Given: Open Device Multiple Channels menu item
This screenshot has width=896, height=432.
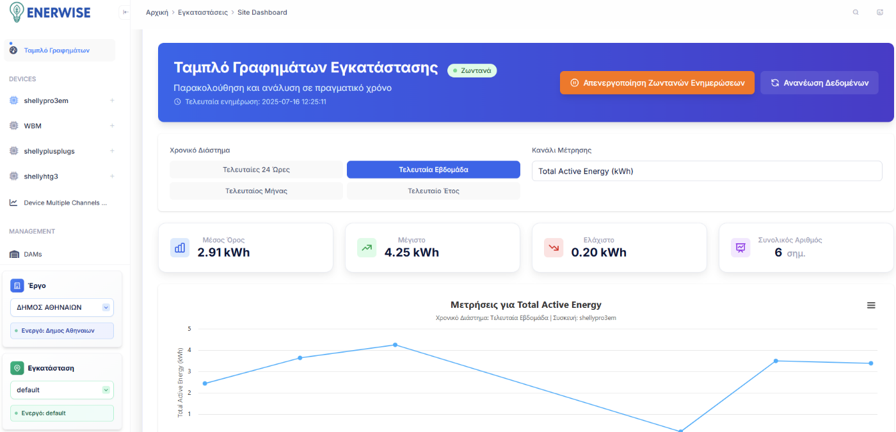Looking at the screenshot, I should tap(65, 203).
